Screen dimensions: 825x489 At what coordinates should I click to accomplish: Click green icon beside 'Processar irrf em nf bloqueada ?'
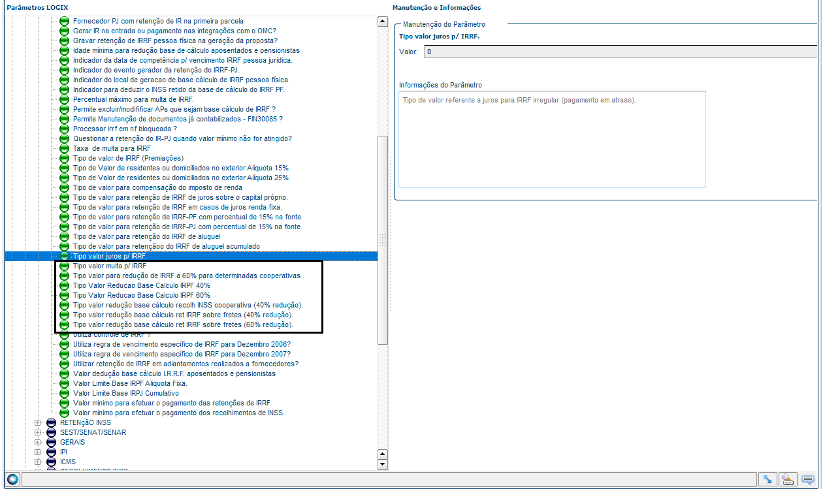pyautogui.click(x=64, y=129)
